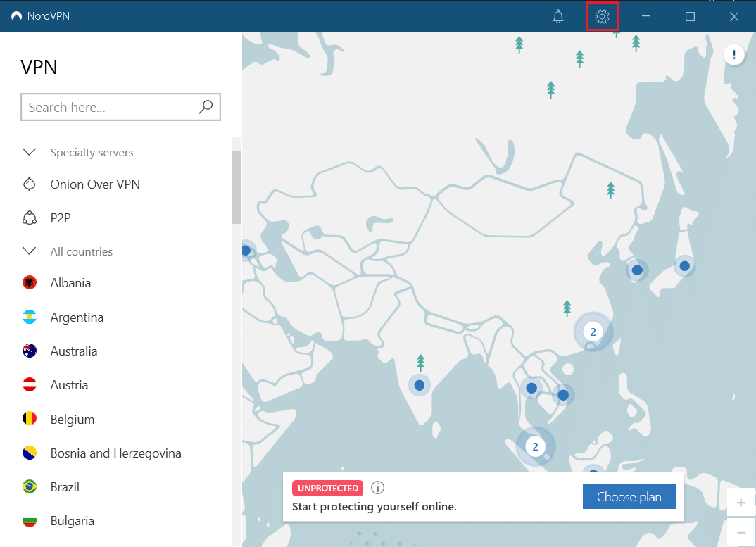756x547 pixels.
Task: Open the settings gear icon
Action: point(602,16)
